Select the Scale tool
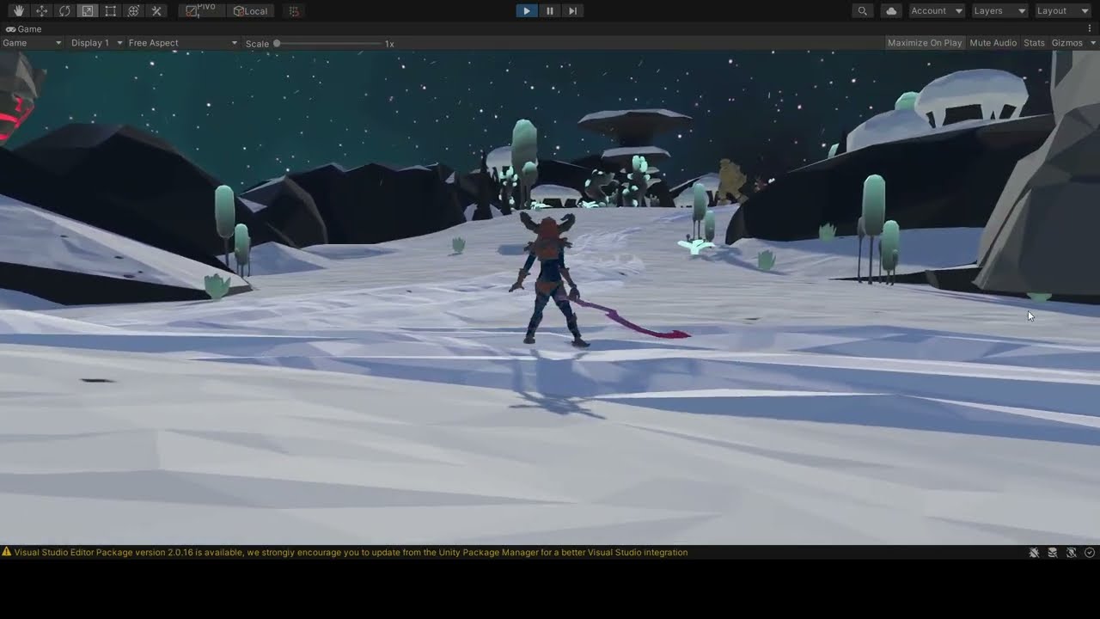 coord(88,11)
